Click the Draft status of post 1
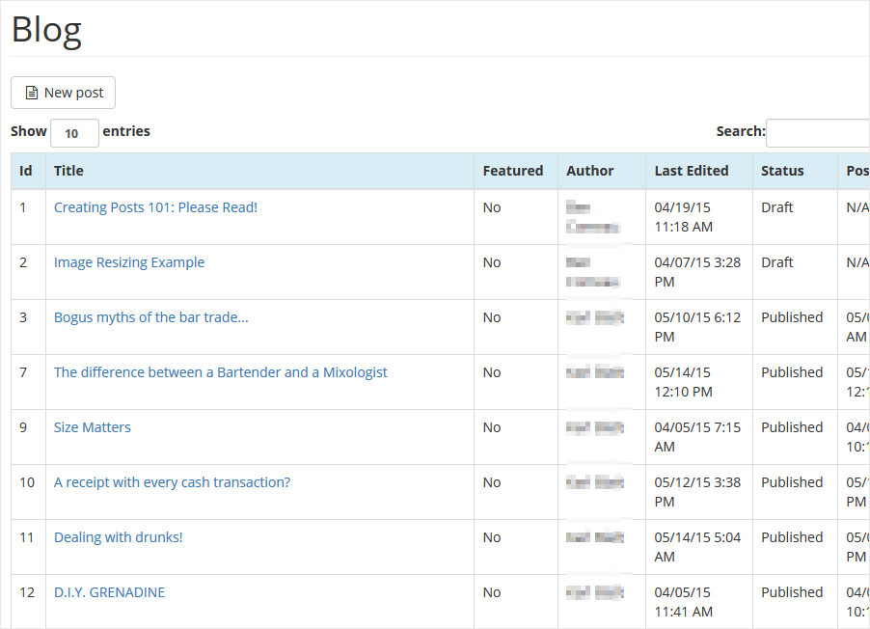Viewport: 870px width, 629px height. pos(776,207)
